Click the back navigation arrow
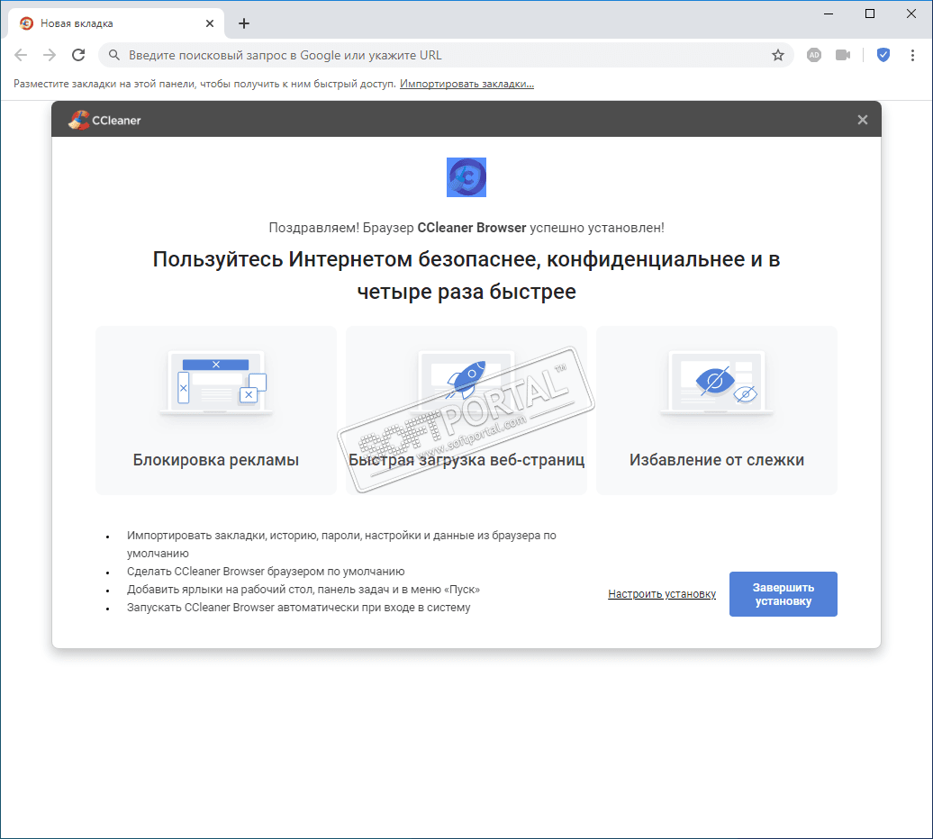933x839 pixels. (x=21, y=55)
